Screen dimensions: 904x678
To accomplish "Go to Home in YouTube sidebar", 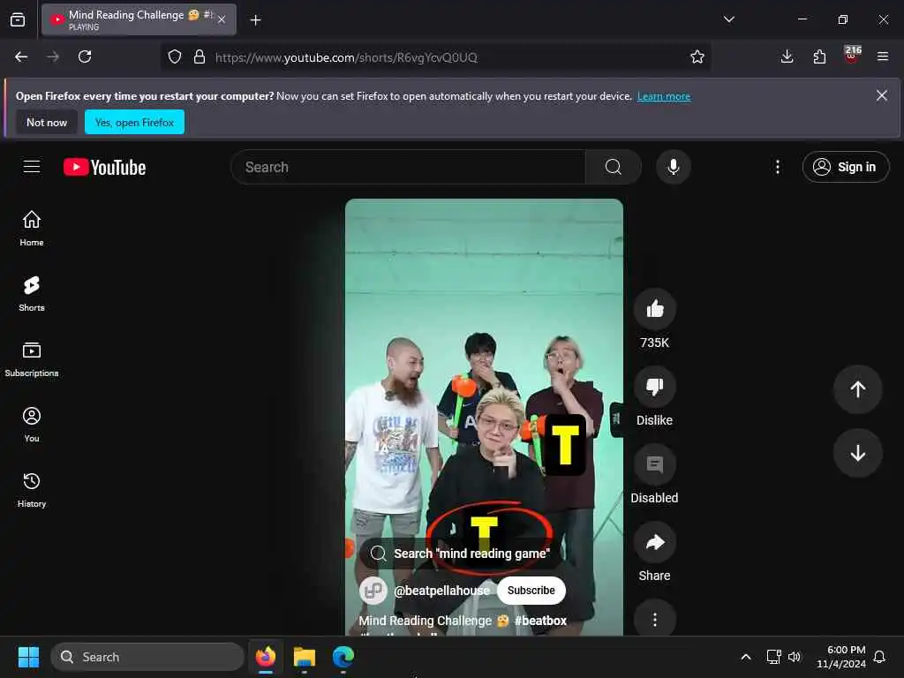I will coord(32,229).
